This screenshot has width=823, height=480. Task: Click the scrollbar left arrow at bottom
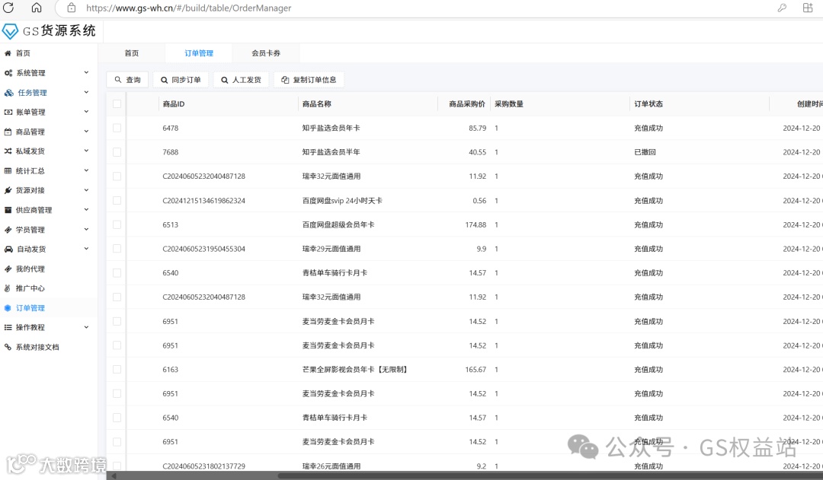[x=113, y=475]
